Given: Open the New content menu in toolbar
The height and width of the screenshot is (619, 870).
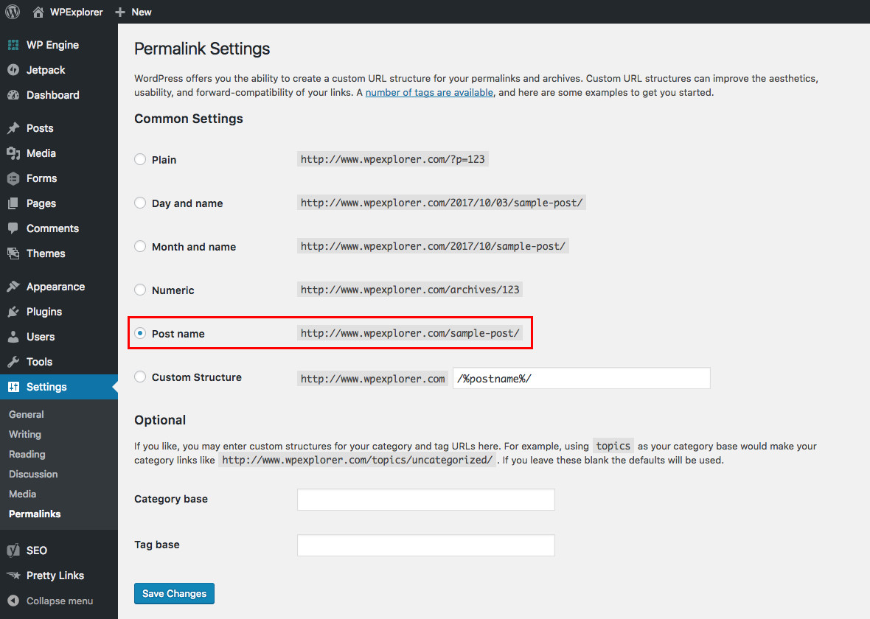Looking at the screenshot, I should coord(133,12).
